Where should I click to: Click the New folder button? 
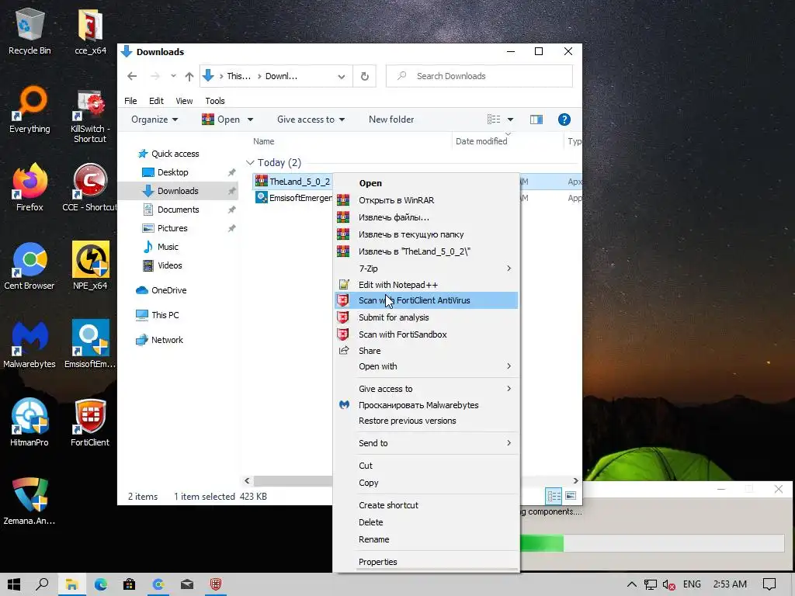[x=391, y=120]
